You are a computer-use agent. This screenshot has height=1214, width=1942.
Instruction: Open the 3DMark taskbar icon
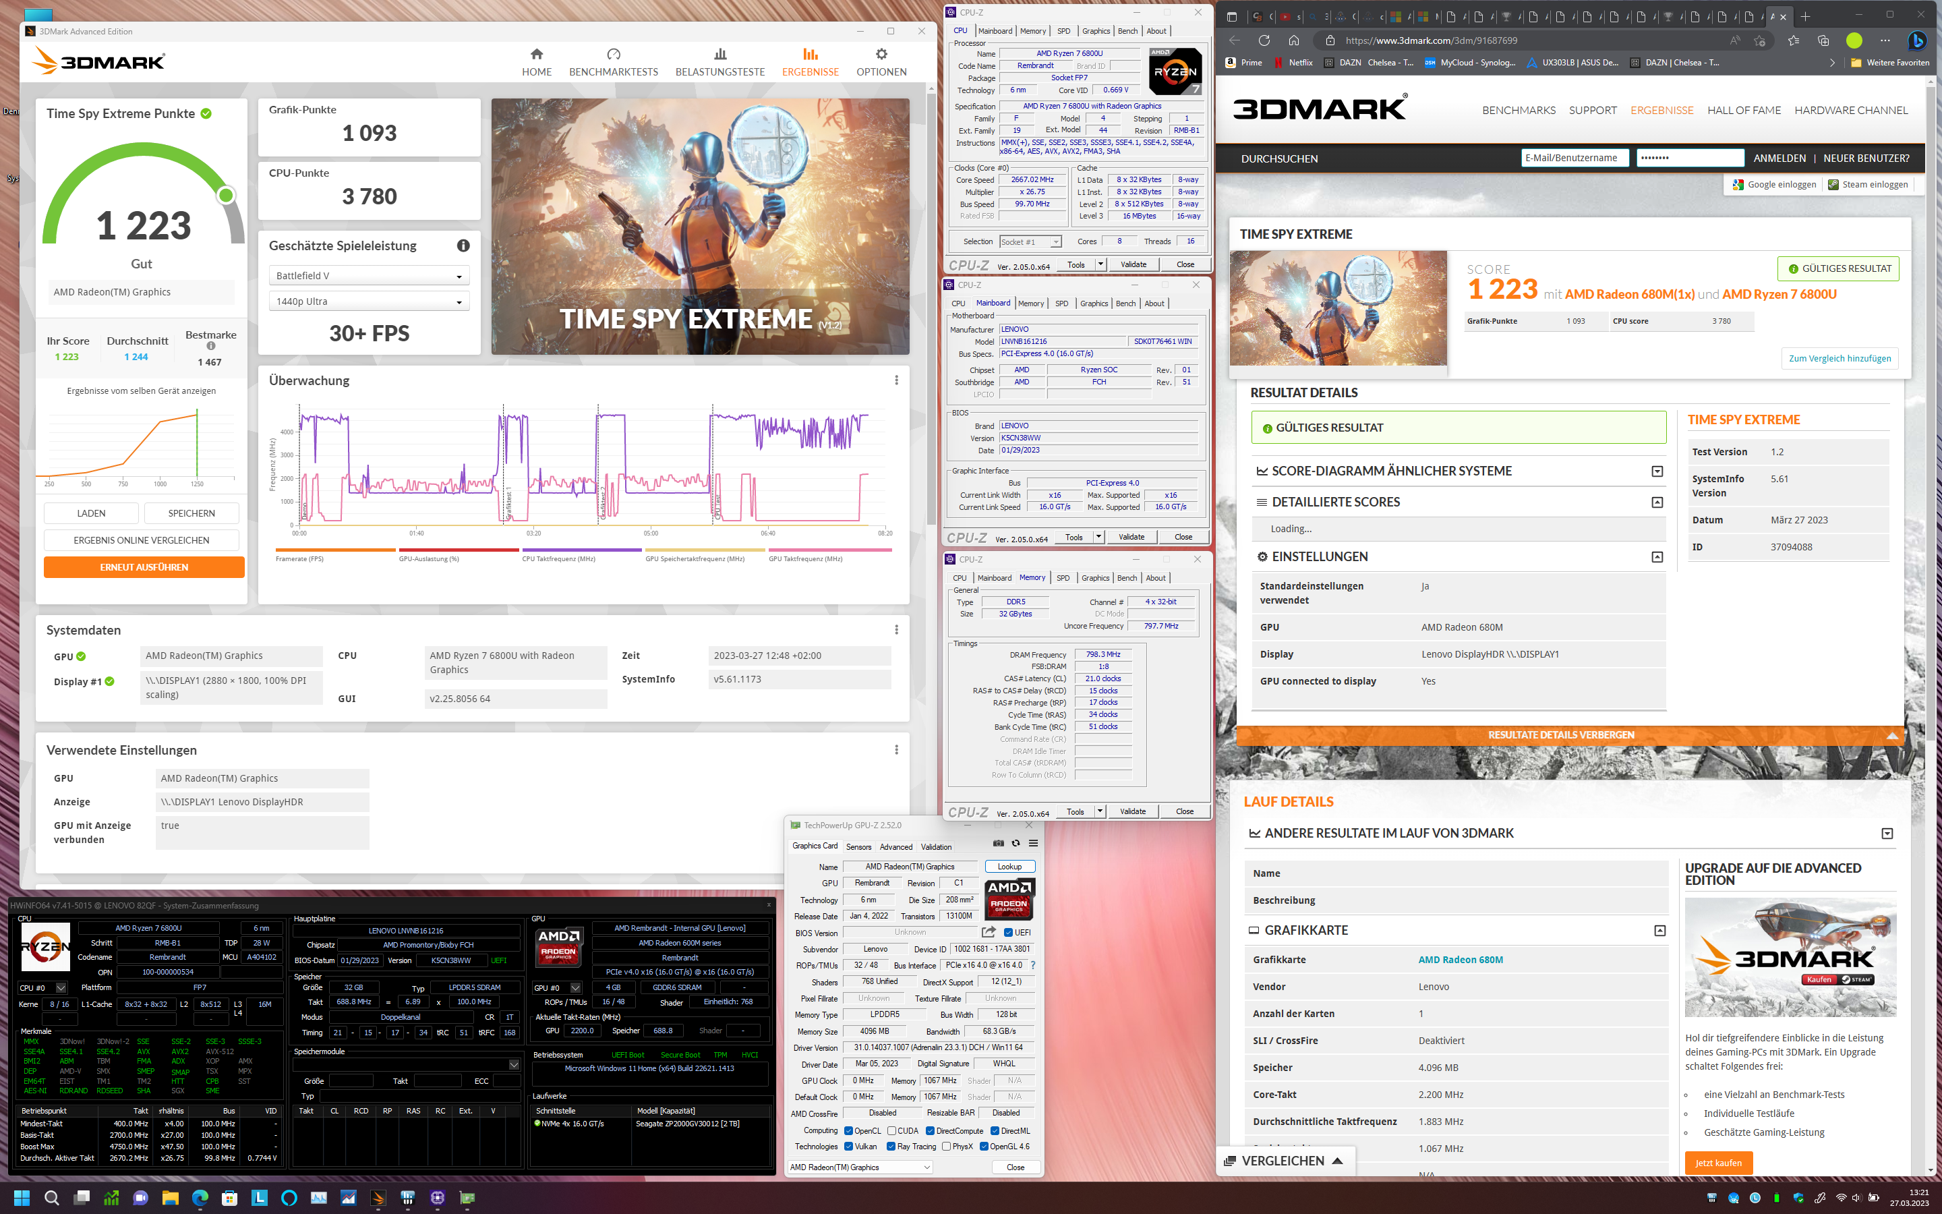click(378, 1198)
